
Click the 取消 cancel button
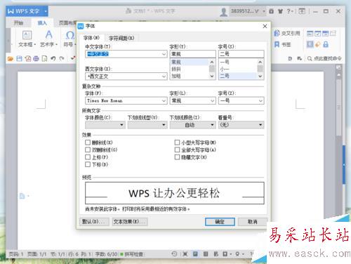(253, 222)
